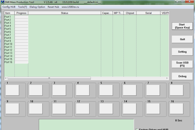Select port 9 slot box
Viewport: 195px width, 130px height.
point(12,109)
